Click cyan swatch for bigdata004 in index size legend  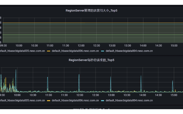tap(102, 51)
